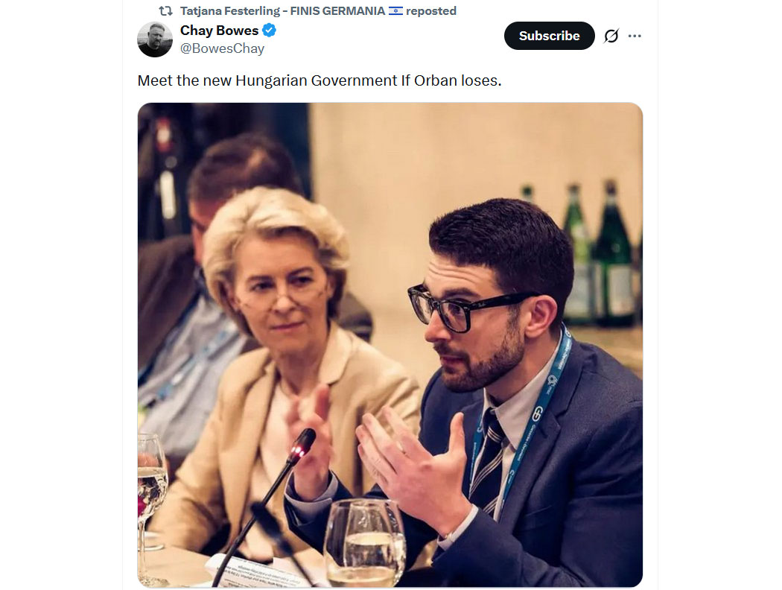Click the Chay Bowes display name
Viewport: 782px width, 590px height.
[219, 31]
